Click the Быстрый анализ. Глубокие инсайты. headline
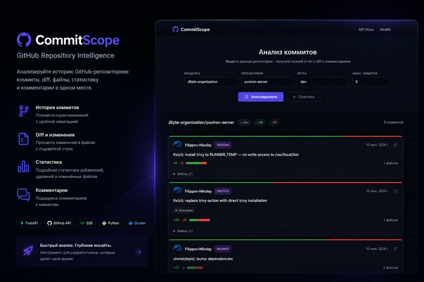Screen dimensions: 424x282 tap(76, 245)
